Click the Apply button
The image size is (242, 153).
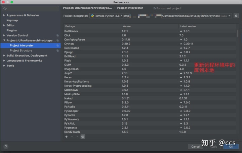(x=213, y=147)
